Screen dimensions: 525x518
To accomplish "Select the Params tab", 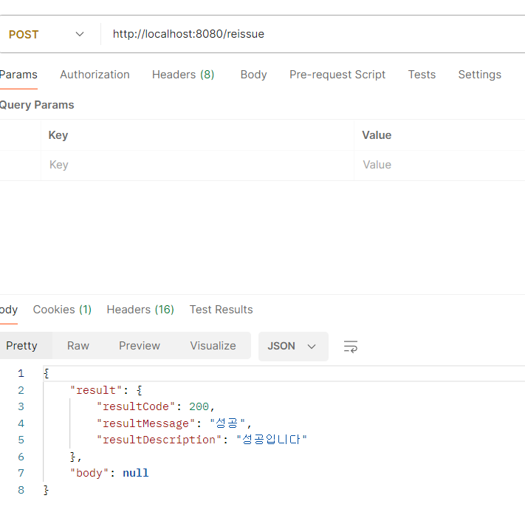I will point(18,75).
